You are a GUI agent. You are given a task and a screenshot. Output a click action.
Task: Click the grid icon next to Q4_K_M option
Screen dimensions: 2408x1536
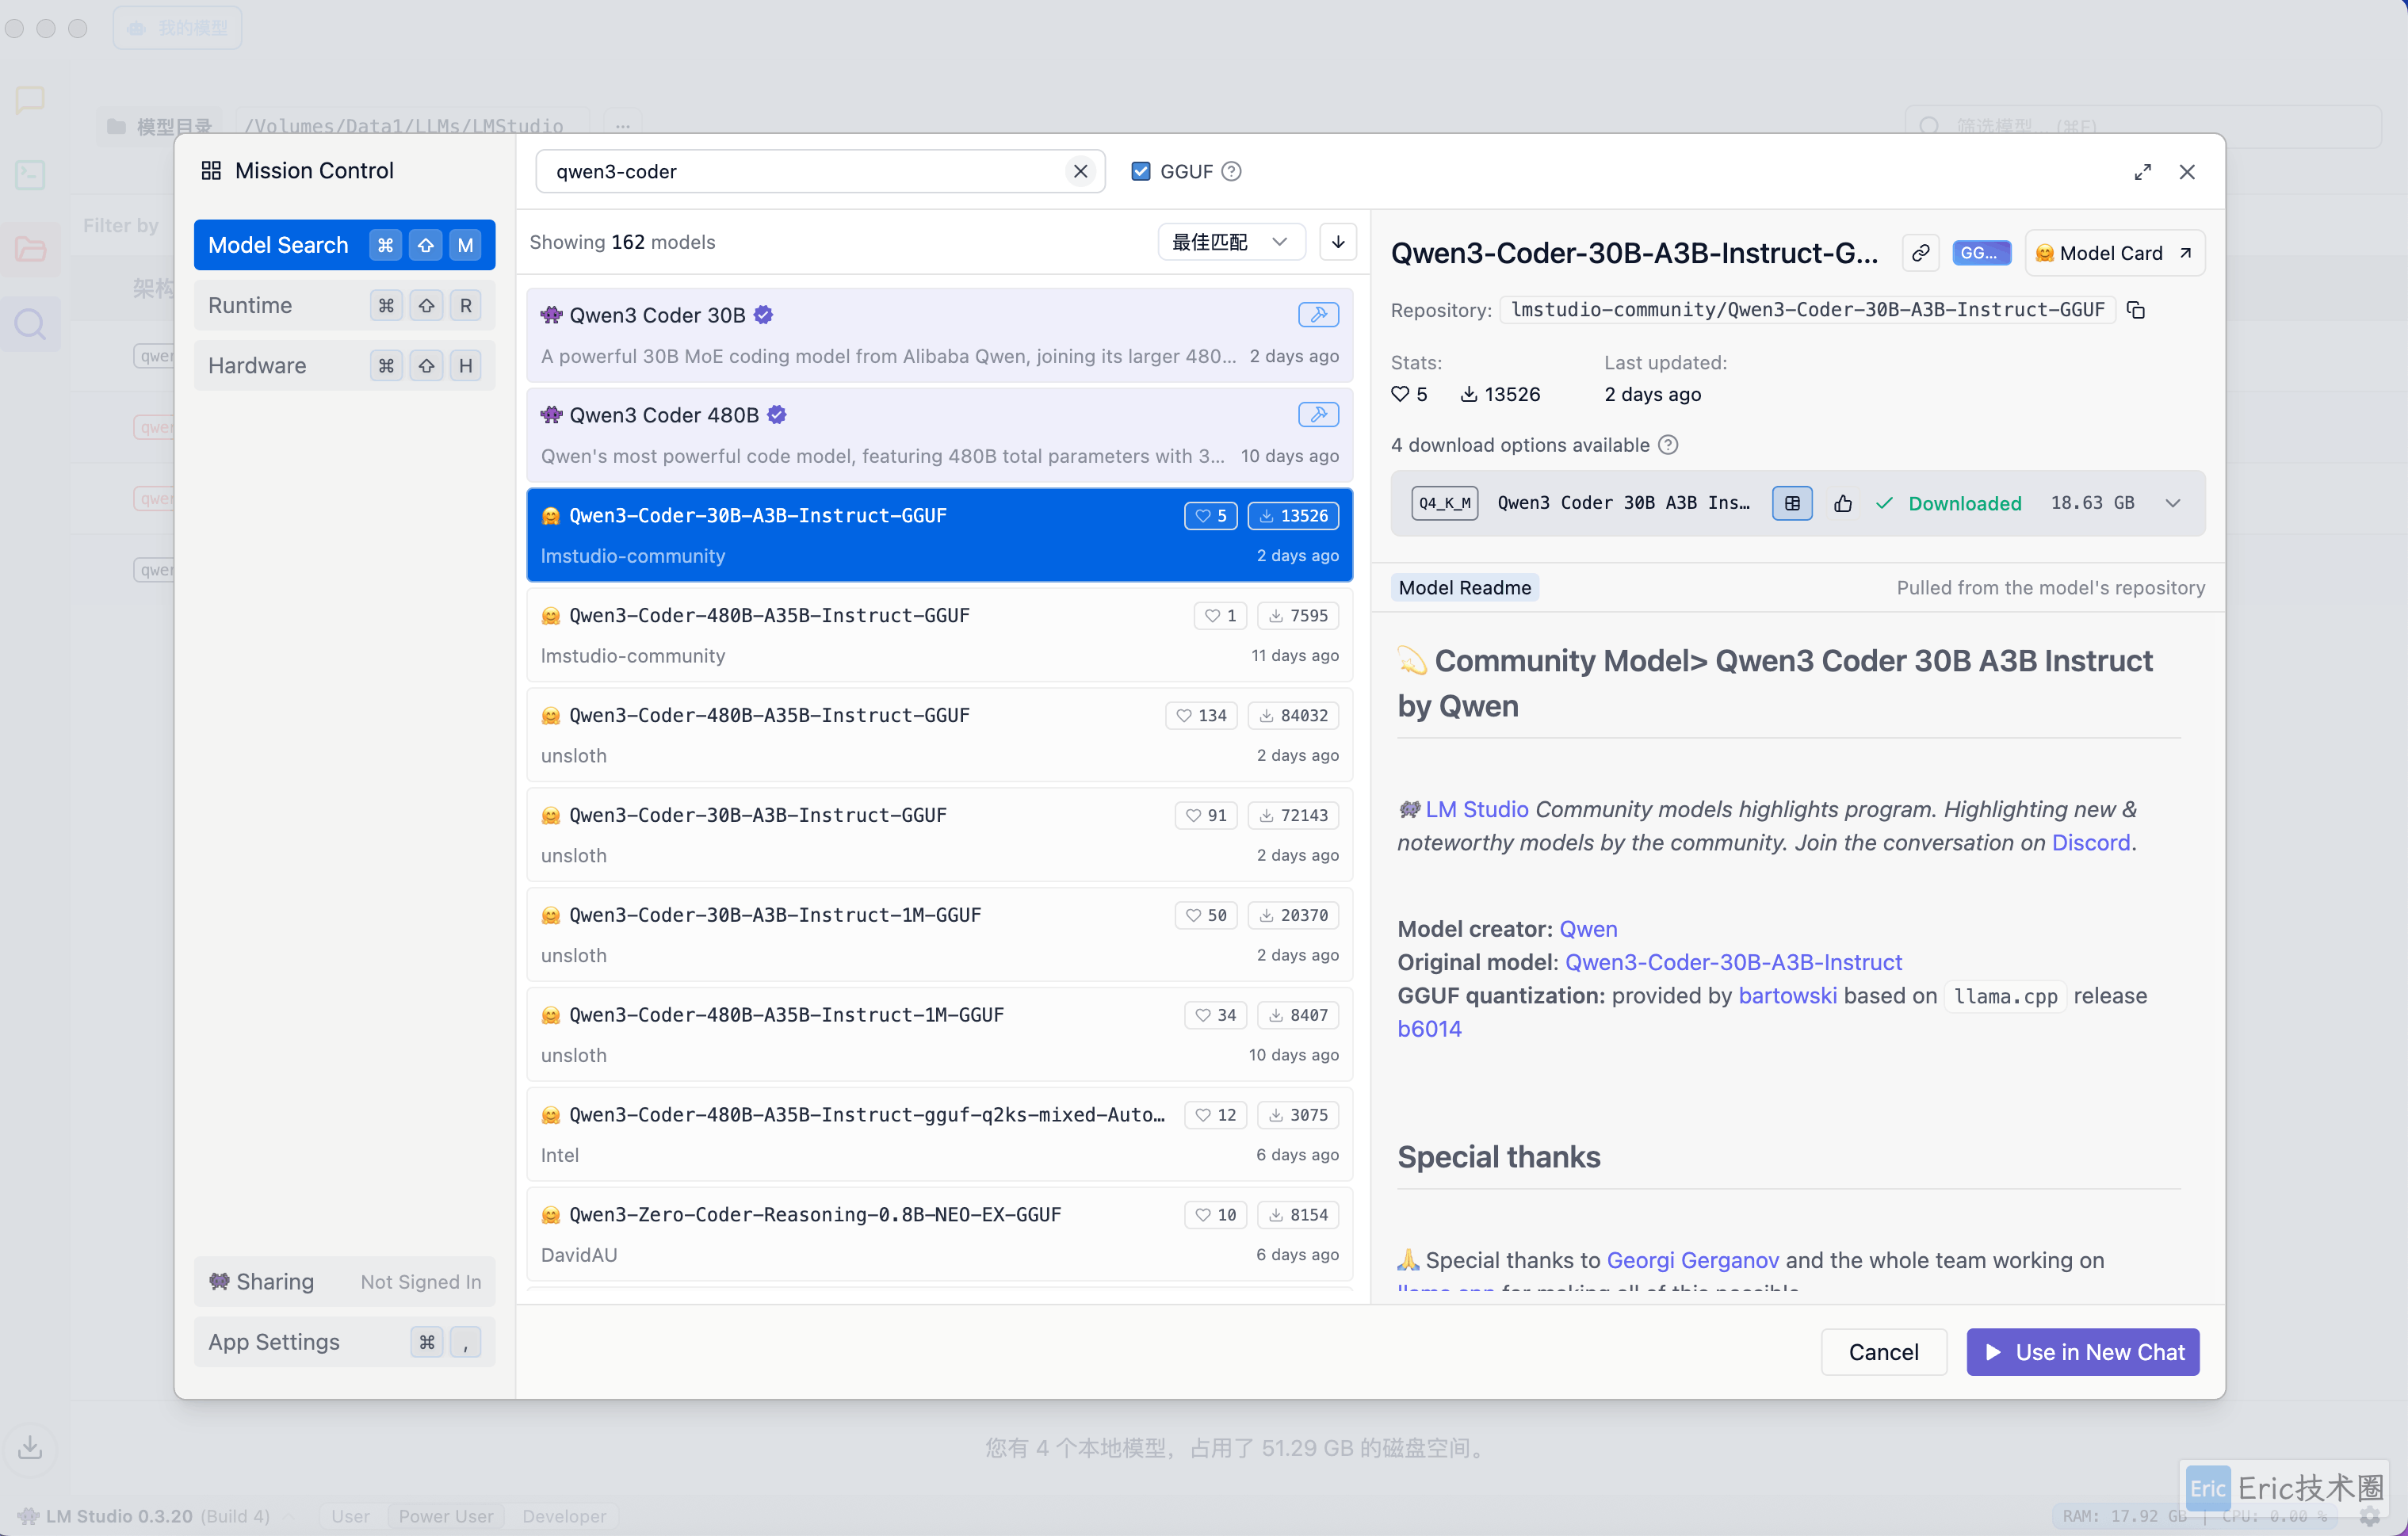click(1791, 503)
